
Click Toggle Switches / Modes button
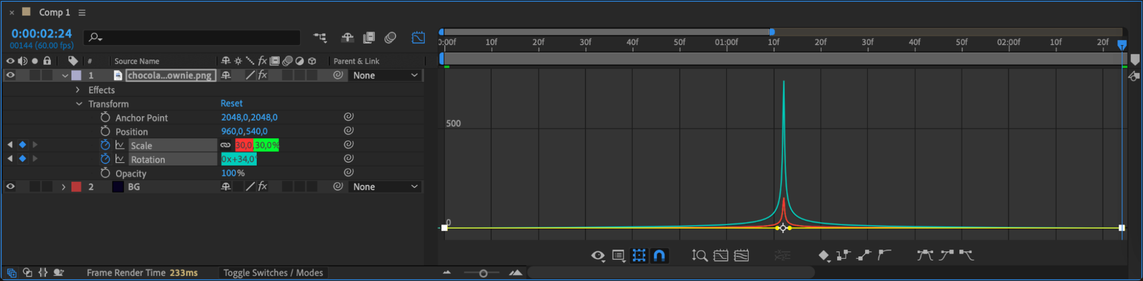tap(273, 273)
